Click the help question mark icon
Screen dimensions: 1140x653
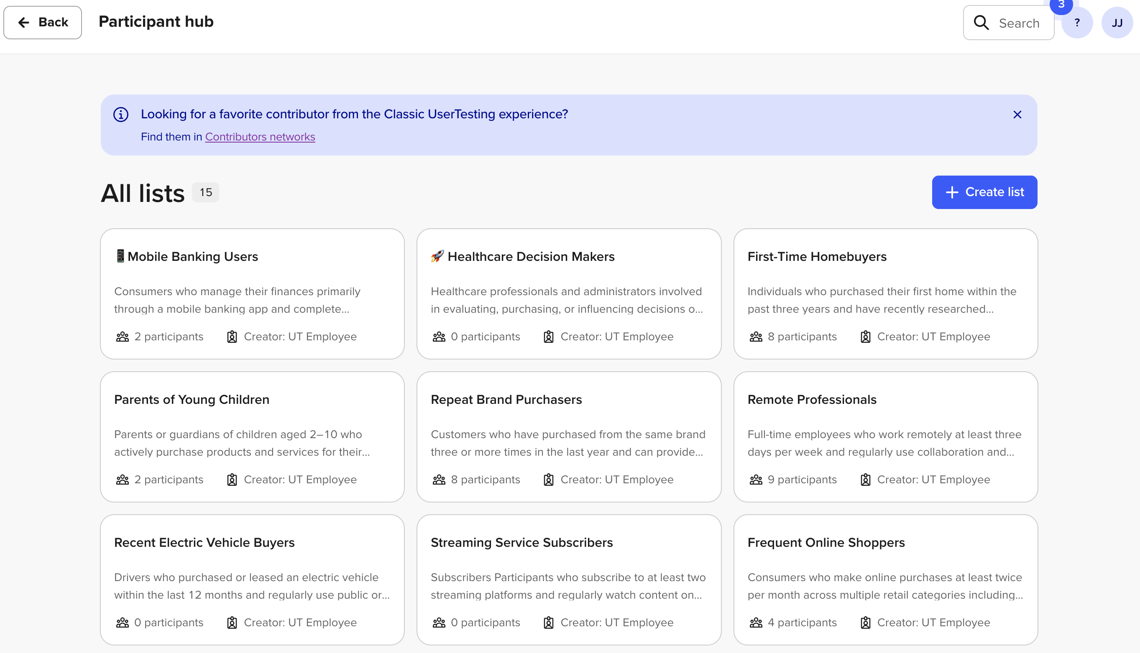[1077, 23]
